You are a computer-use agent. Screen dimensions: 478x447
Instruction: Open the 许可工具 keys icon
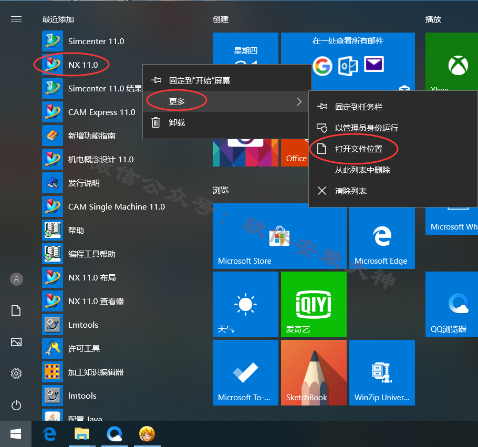(53, 348)
